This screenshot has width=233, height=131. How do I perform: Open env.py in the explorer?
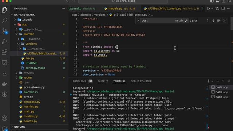30,58
